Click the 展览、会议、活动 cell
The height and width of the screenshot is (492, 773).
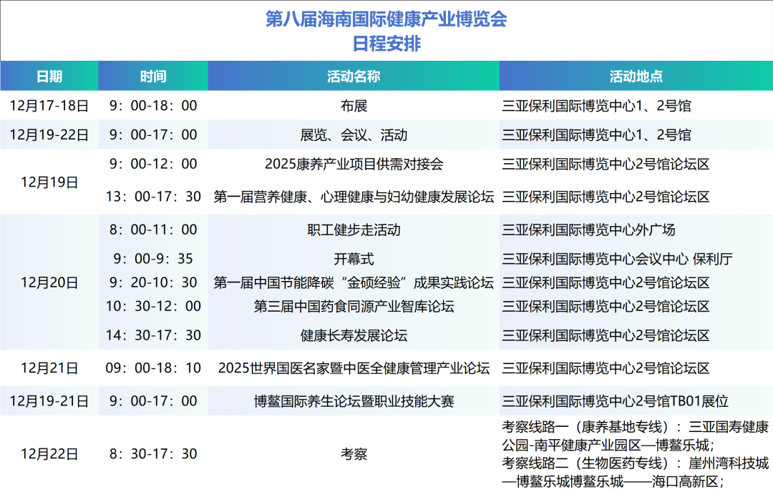coord(354,134)
